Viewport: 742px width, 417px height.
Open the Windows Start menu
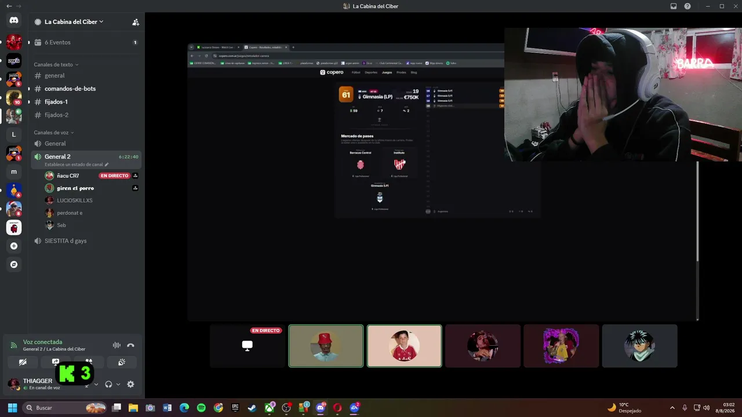(12, 408)
